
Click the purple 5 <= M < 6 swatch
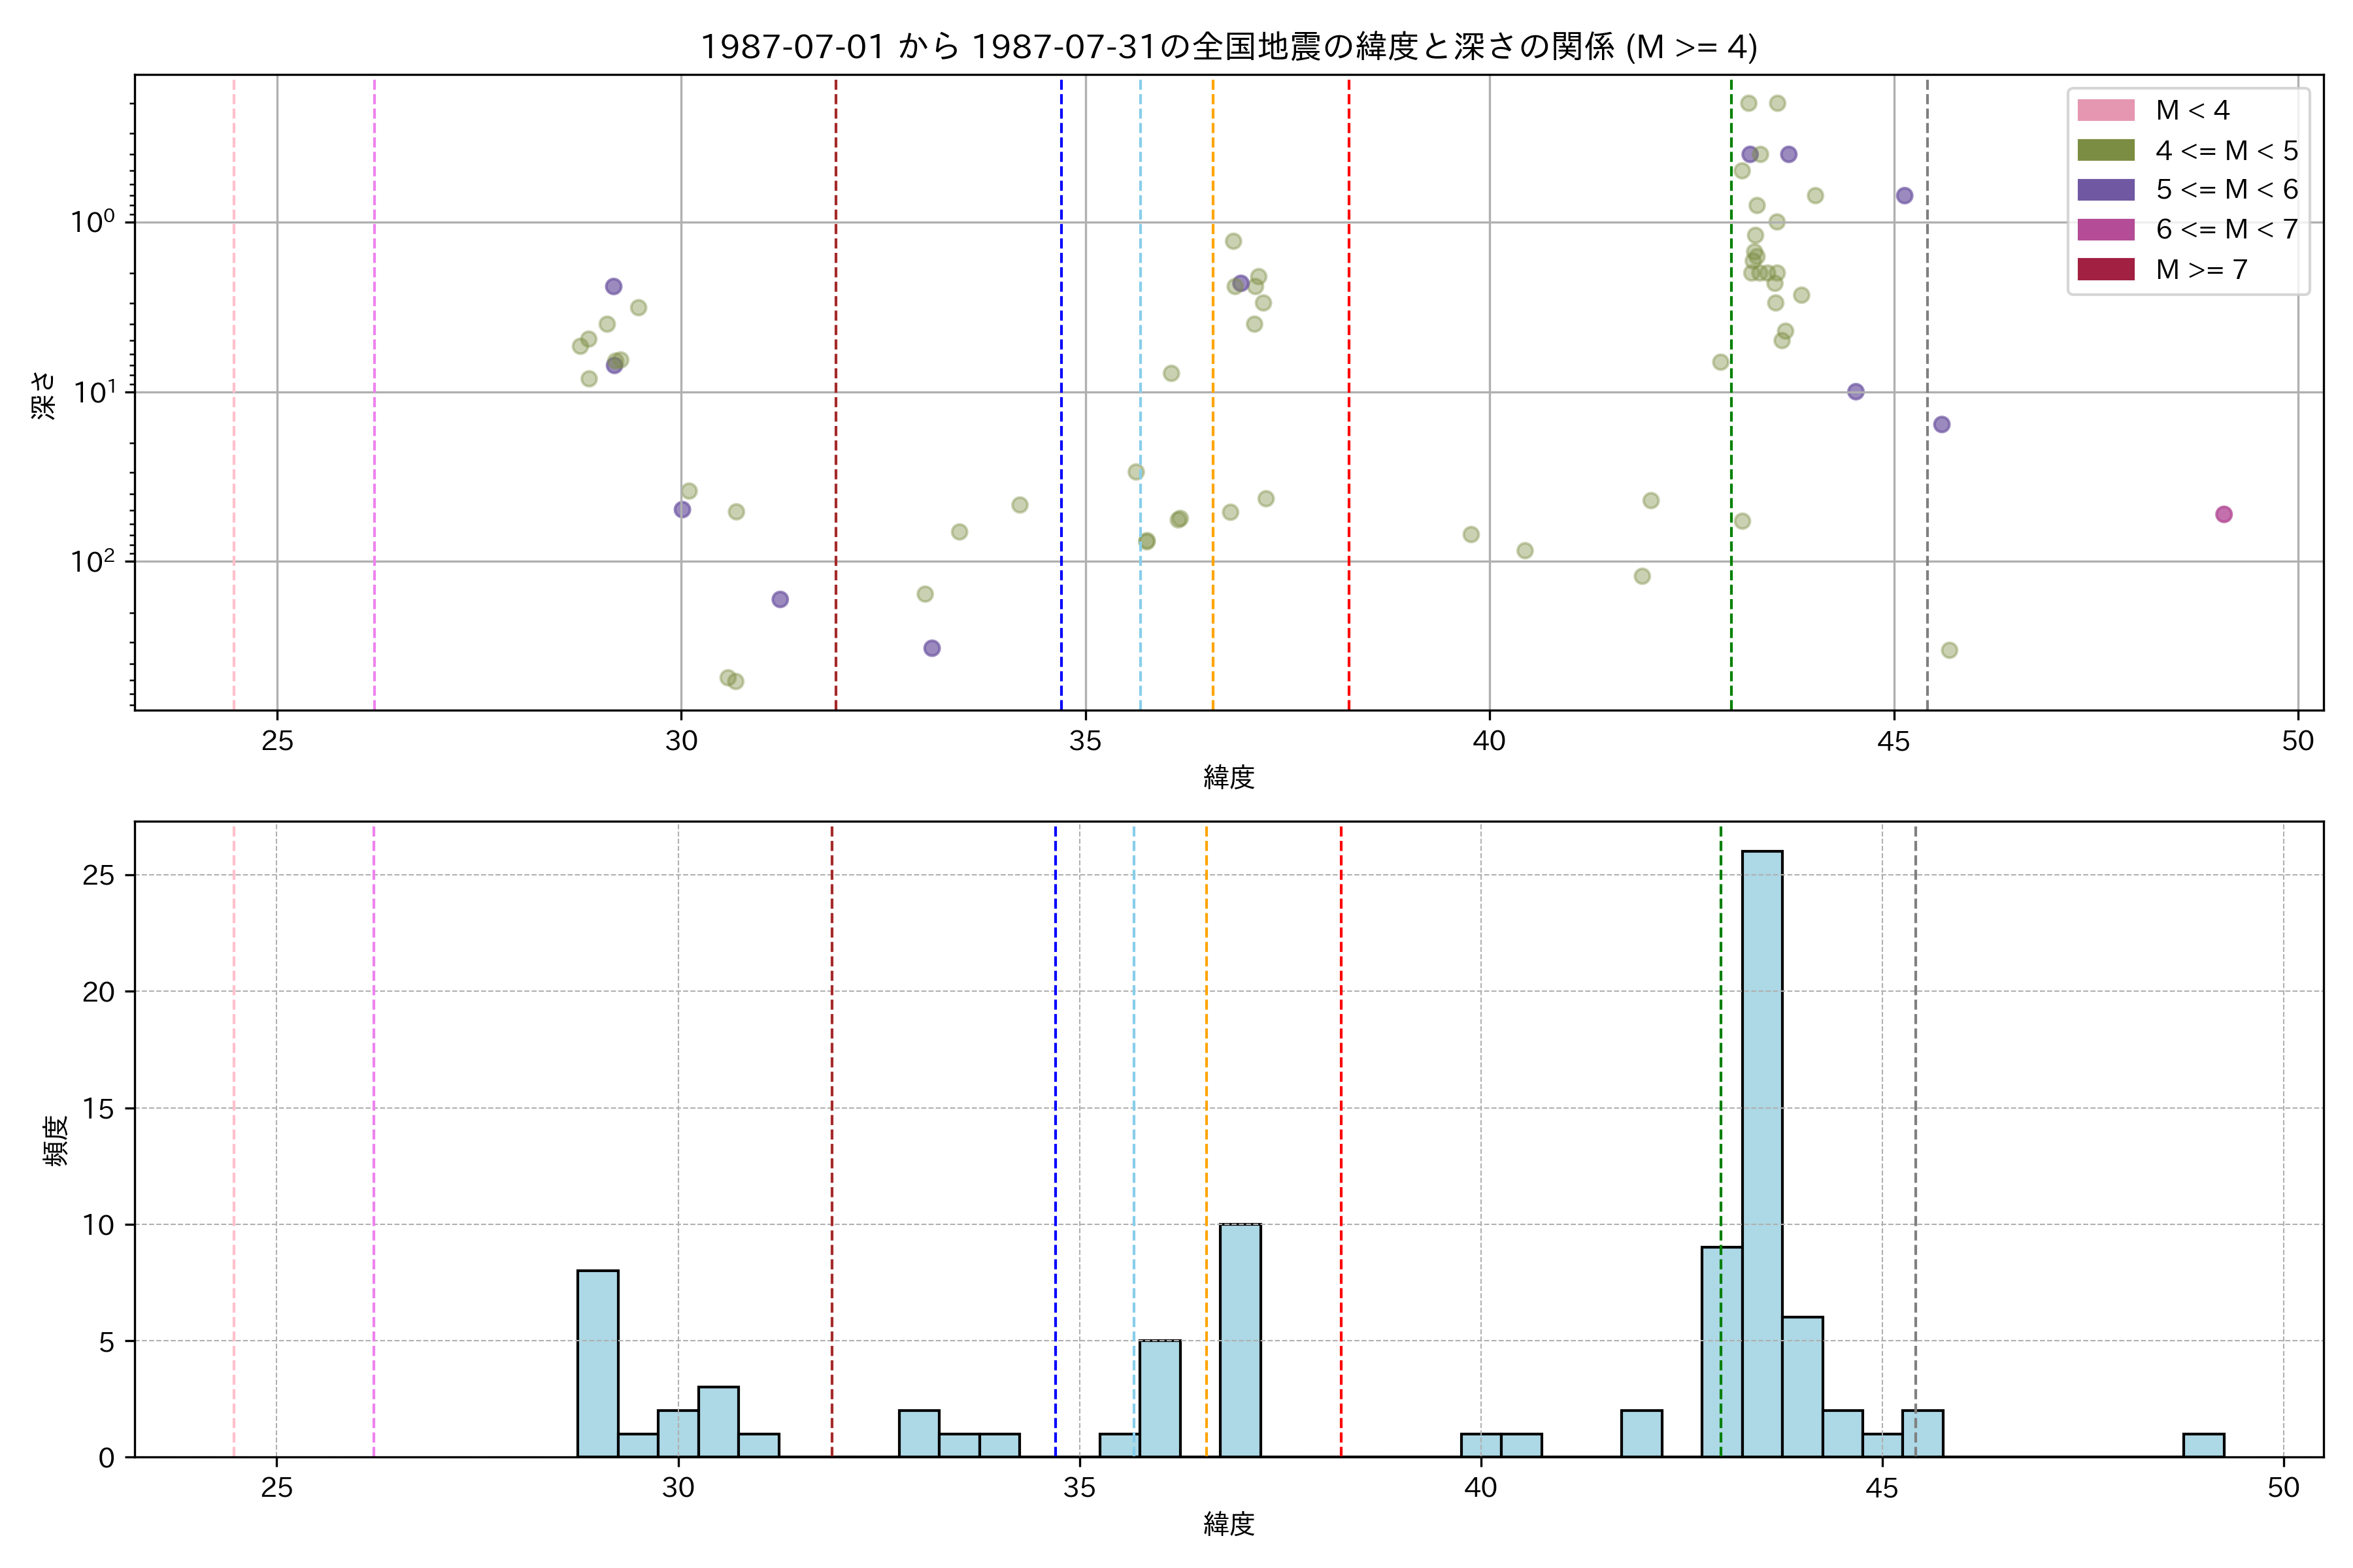click(2105, 190)
